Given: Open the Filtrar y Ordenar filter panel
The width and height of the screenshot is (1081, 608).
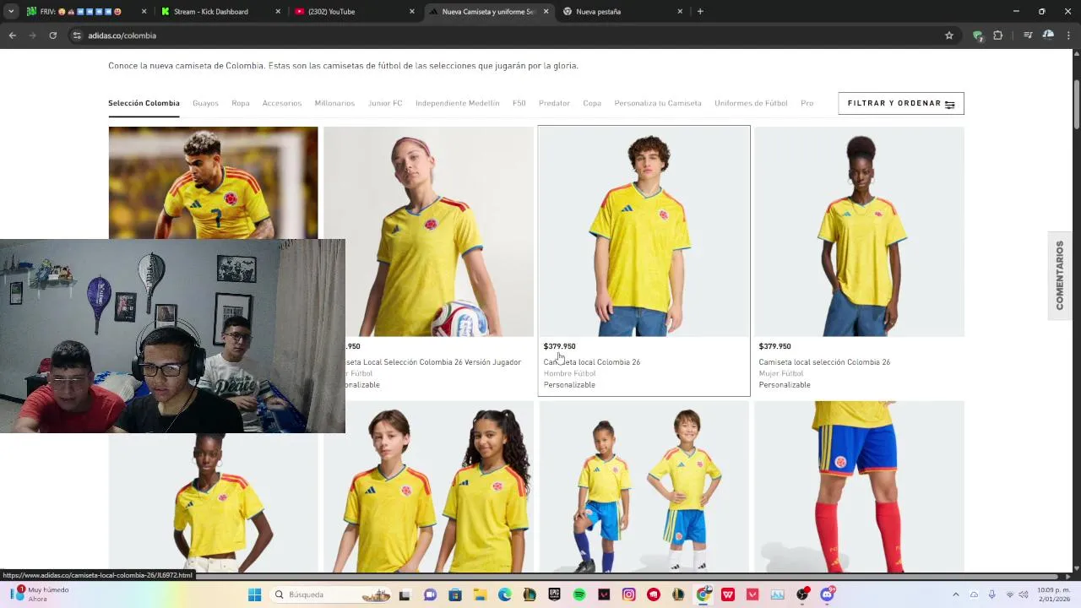Looking at the screenshot, I should point(901,103).
